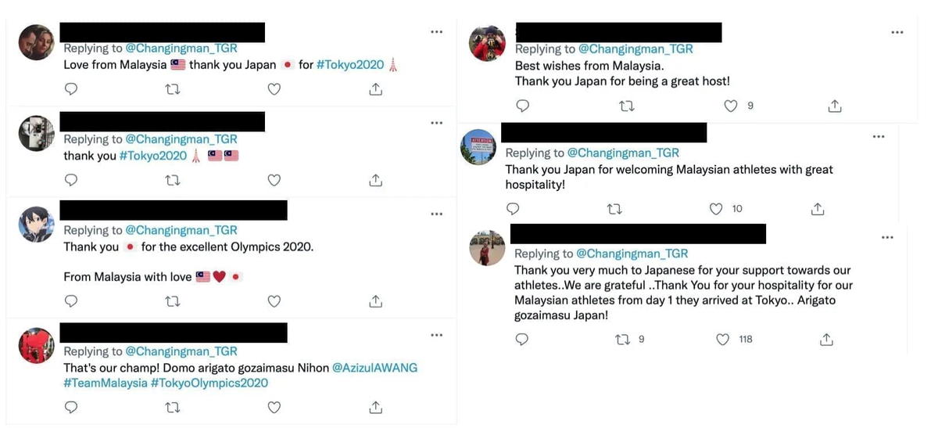Open more options on 'Love from Malaysia' tweet

point(437,32)
